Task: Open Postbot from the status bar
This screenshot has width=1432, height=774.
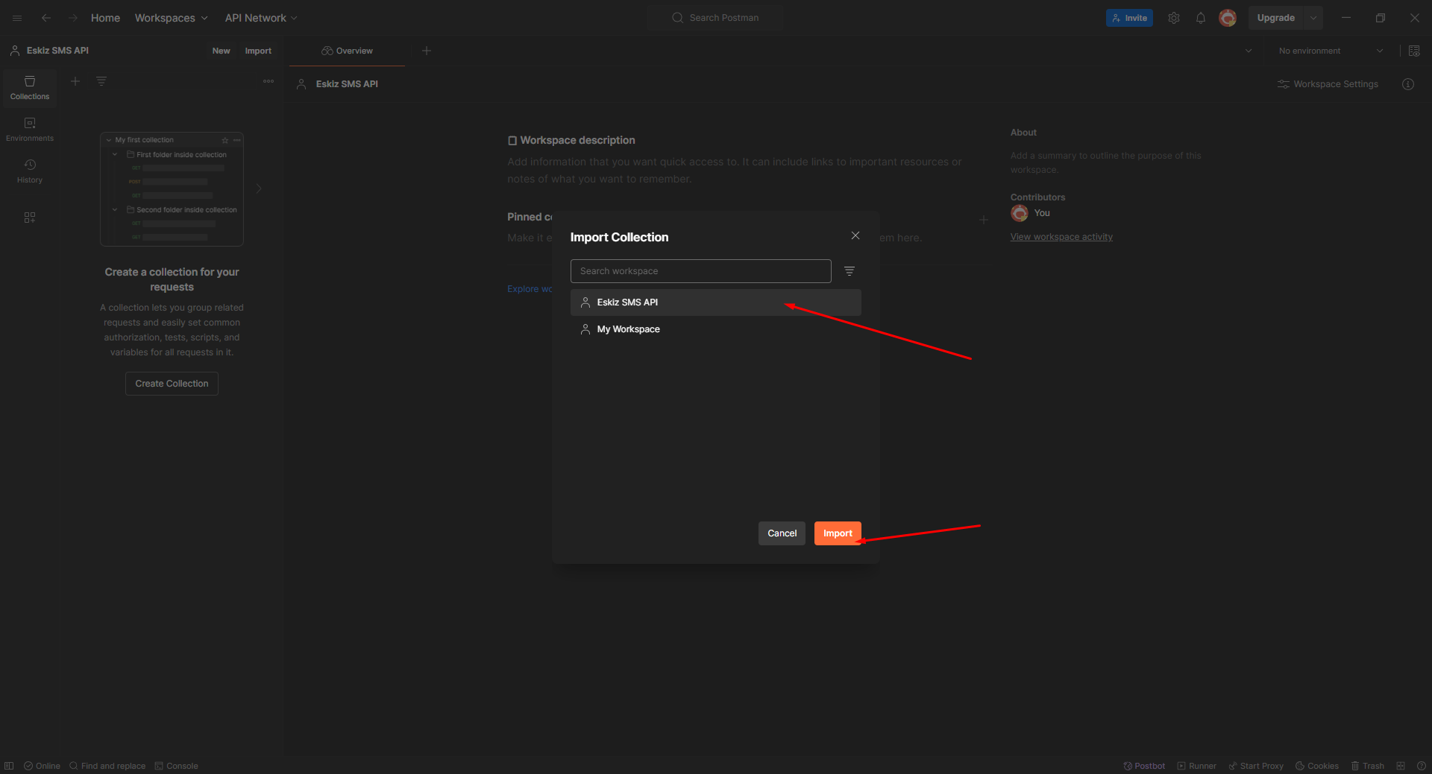Action: tap(1144, 766)
